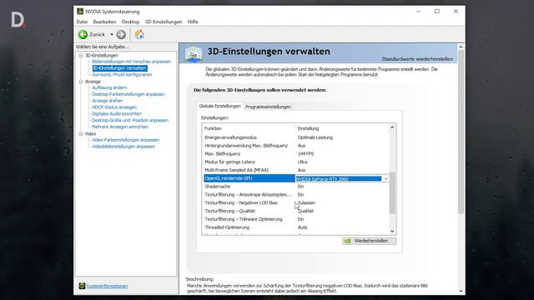Screen dimensions: 534x300
Task: Select Texturfilterung – Negativer LOD-Bias row
Action: 296,202
